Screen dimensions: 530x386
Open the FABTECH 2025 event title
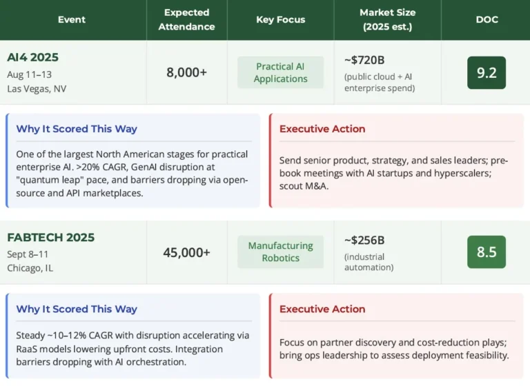(51, 238)
